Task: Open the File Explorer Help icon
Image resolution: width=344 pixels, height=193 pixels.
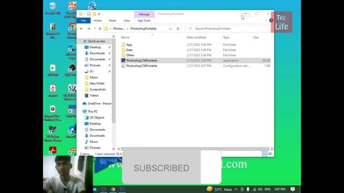Action: pos(271,20)
